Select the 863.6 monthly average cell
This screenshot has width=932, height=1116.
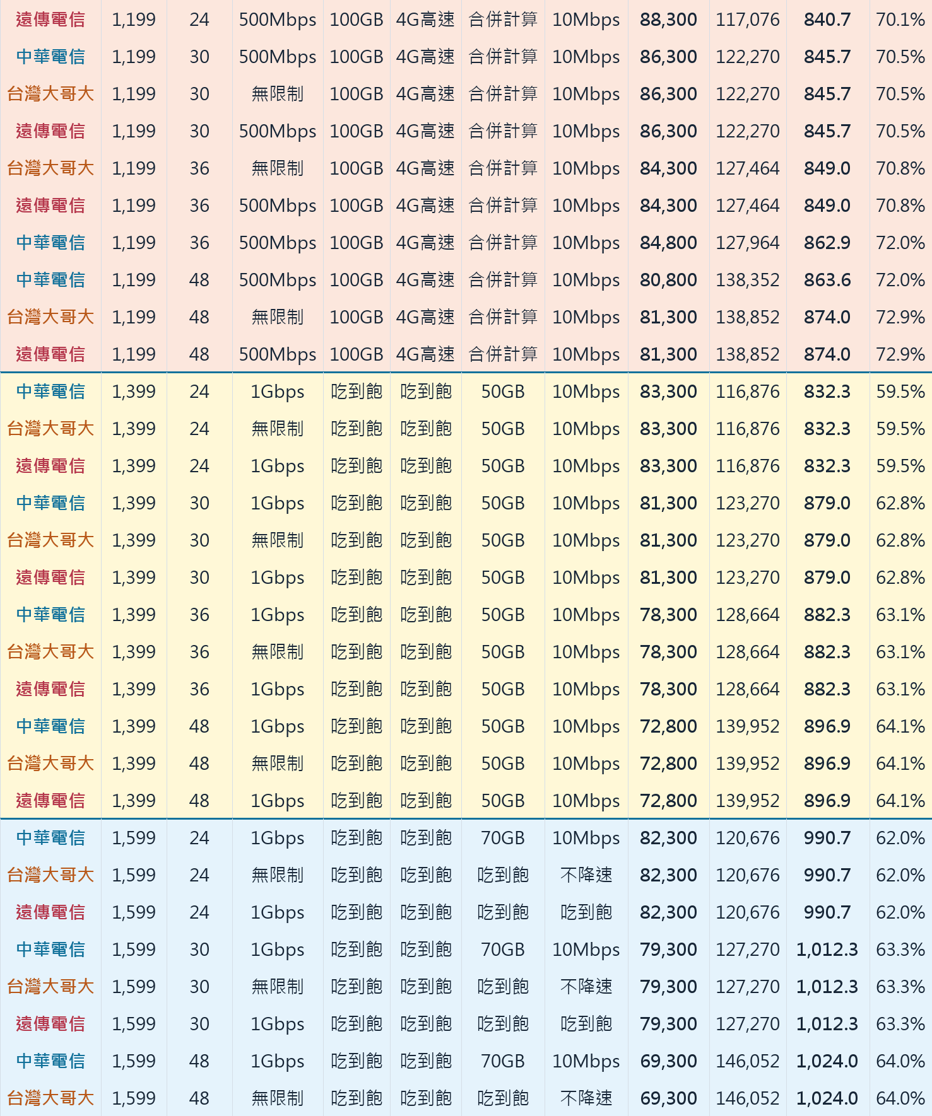click(x=827, y=280)
